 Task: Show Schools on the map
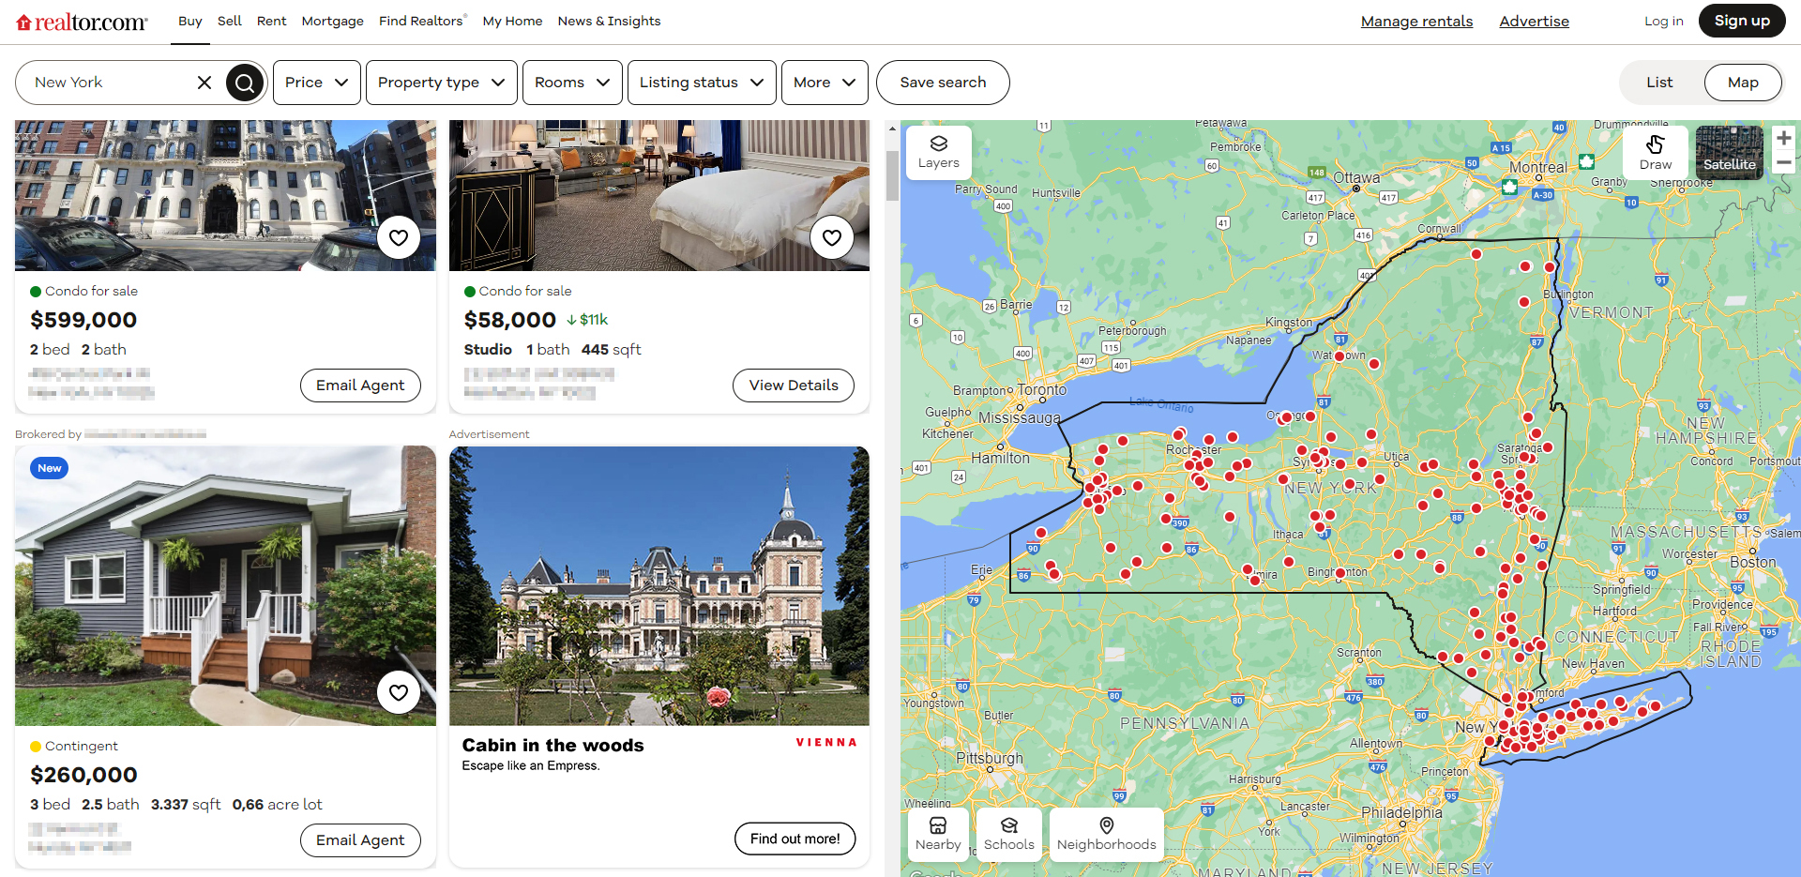(1008, 833)
